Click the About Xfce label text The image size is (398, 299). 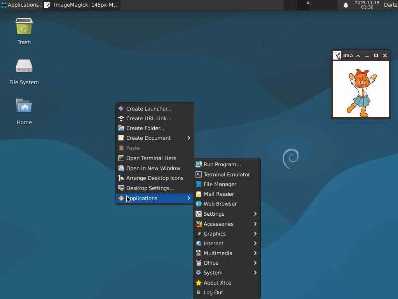pos(217,283)
